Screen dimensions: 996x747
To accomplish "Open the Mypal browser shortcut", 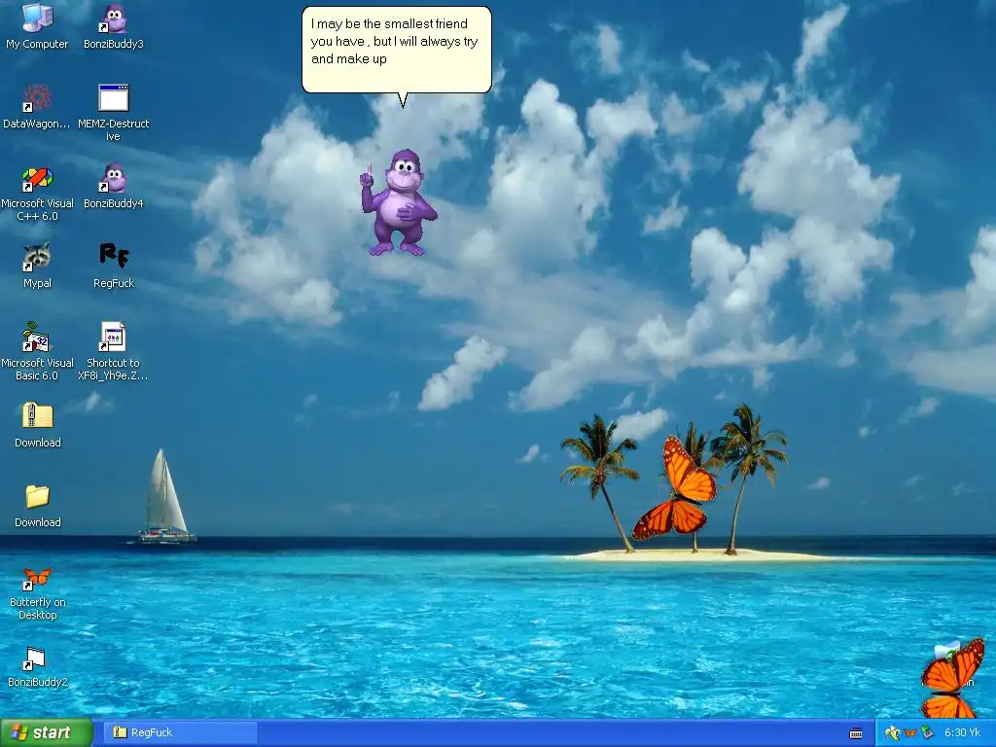I will click(x=37, y=265).
